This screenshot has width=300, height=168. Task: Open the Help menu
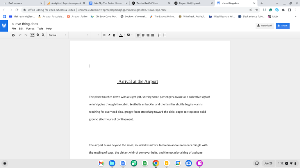coord(49,28)
